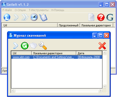The width and height of the screenshot is (117, 97).
Task: Click the scroll right arrow in the log list
Action: click(x=100, y=91)
